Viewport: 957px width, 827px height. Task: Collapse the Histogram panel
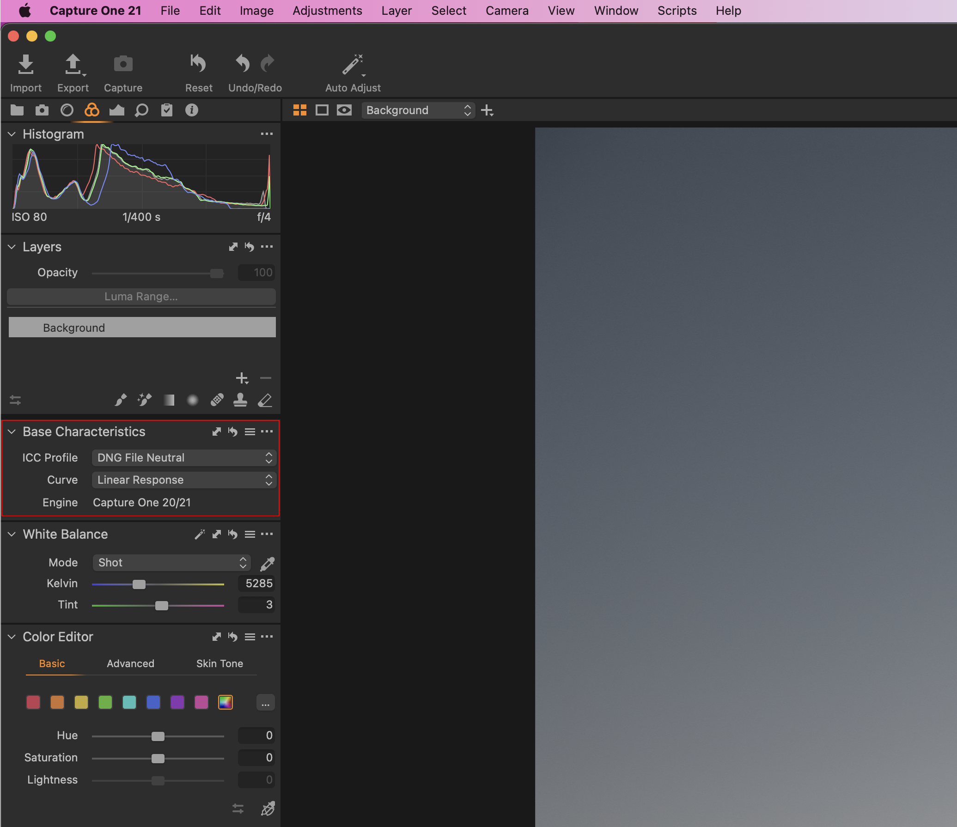(x=12, y=134)
